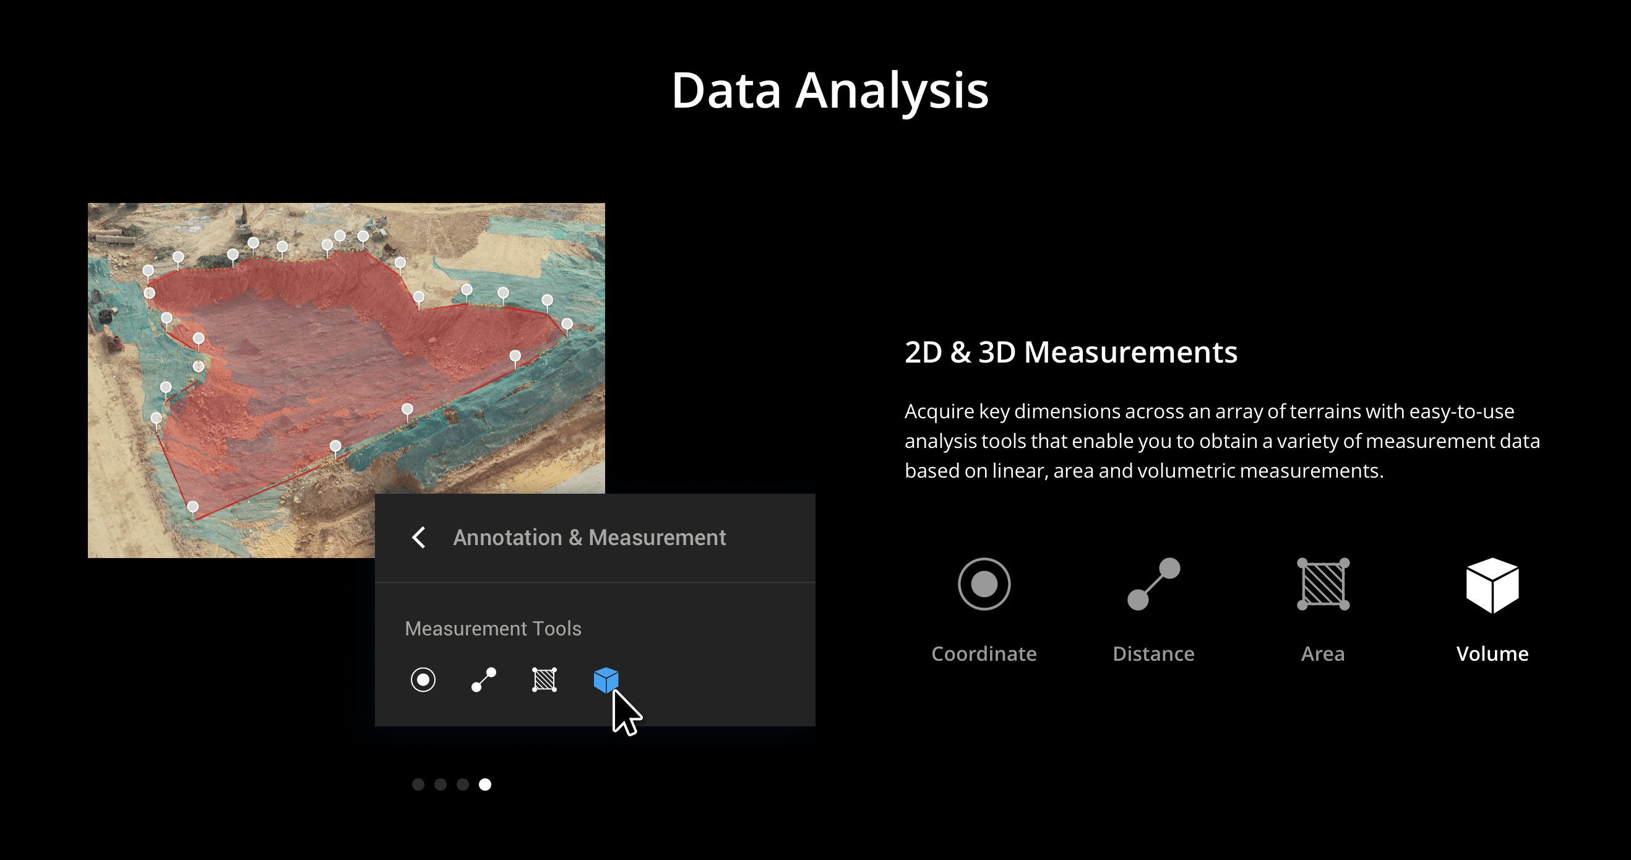1631x860 pixels.
Task: Click the Annotation & Measurement panel title
Action: point(590,538)
